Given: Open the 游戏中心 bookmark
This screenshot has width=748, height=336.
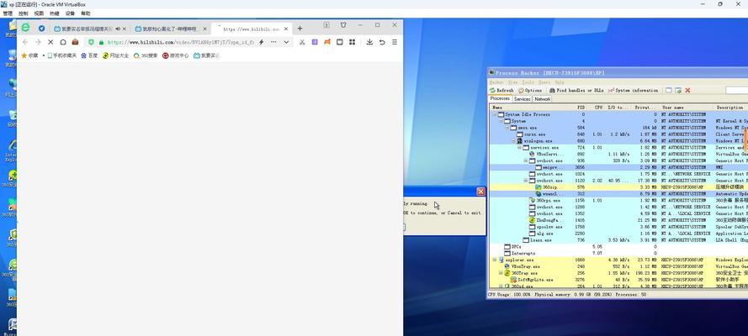Looking at the screenshot, I should [x=175, y=55].
